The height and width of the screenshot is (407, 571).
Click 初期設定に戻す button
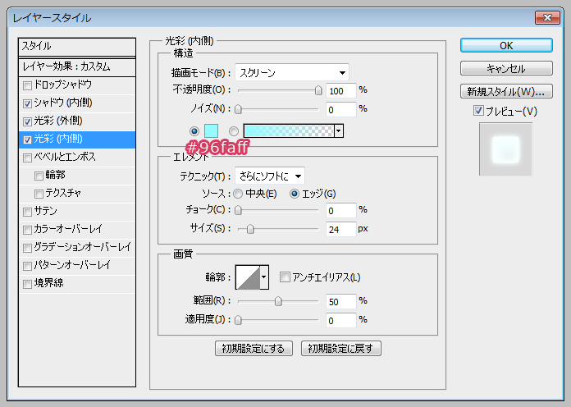tap(340, 349)
